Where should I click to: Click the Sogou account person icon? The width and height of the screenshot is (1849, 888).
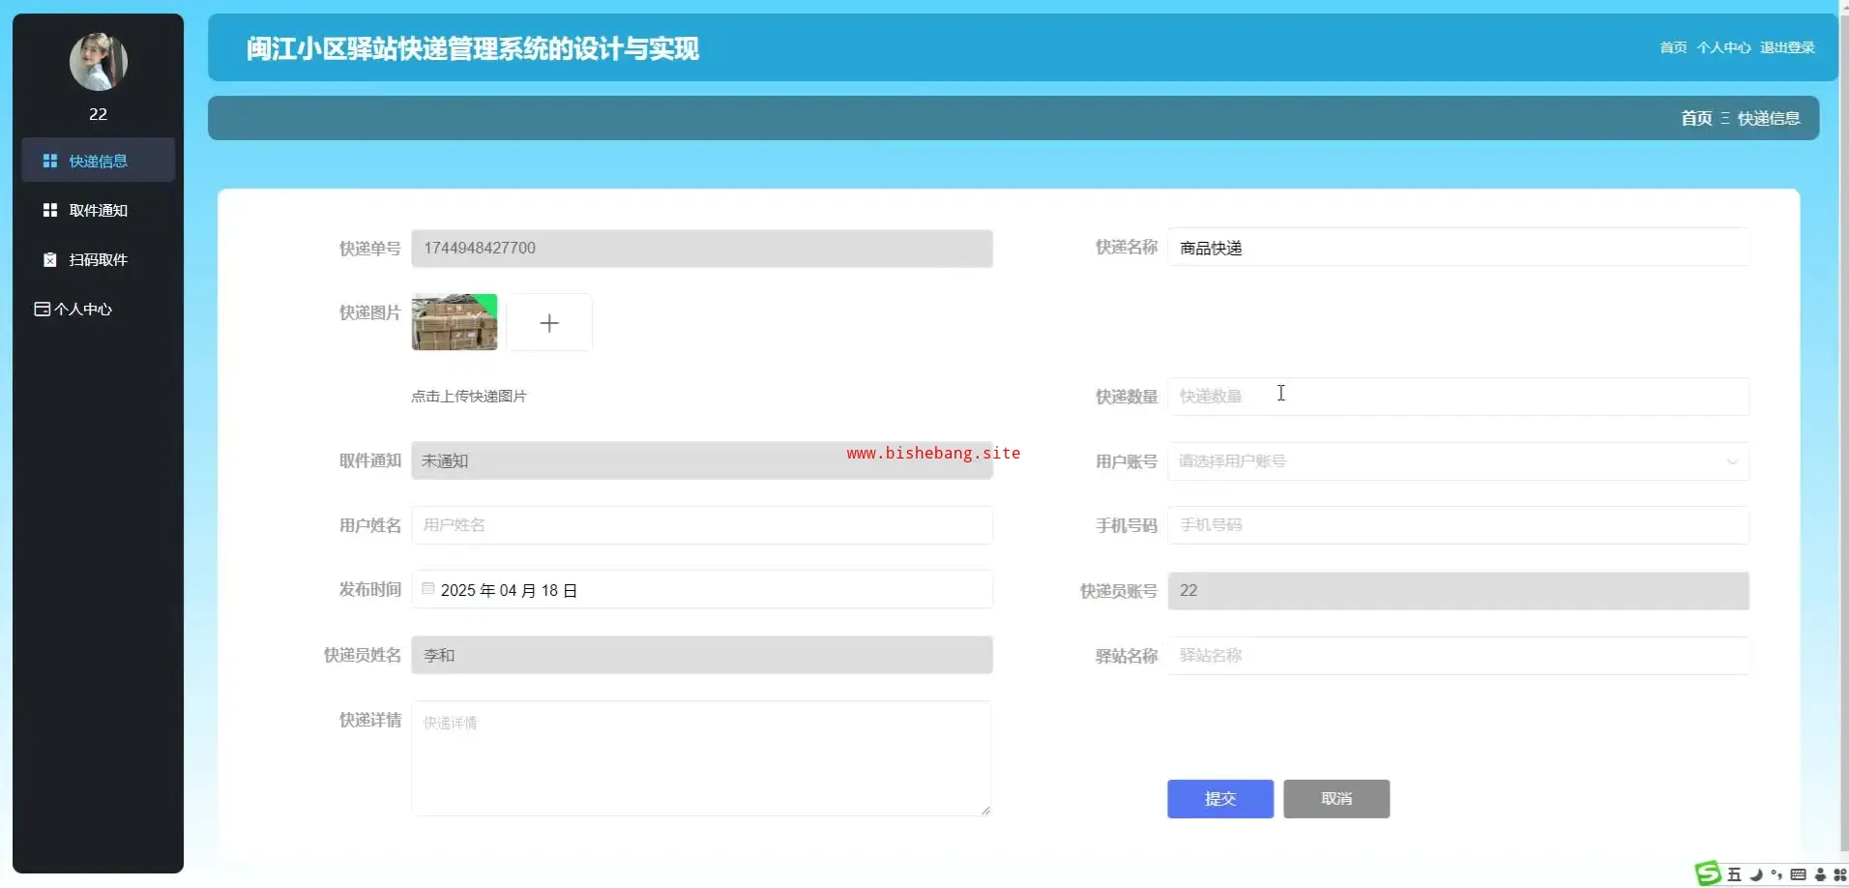click(x=1820, y=874)
